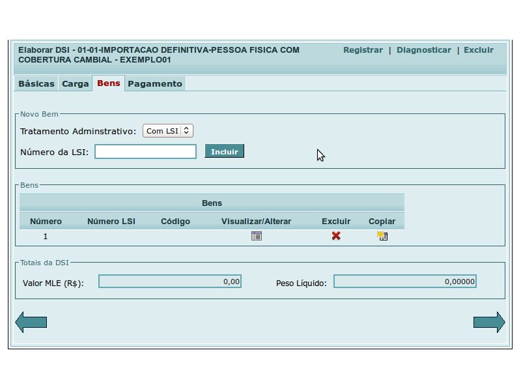Click the Excluir link in the header

(478, 50)
